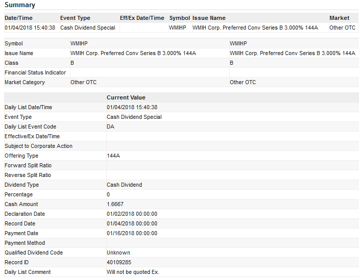
Task: Click the Current Value column header
Action: [126, 97]
